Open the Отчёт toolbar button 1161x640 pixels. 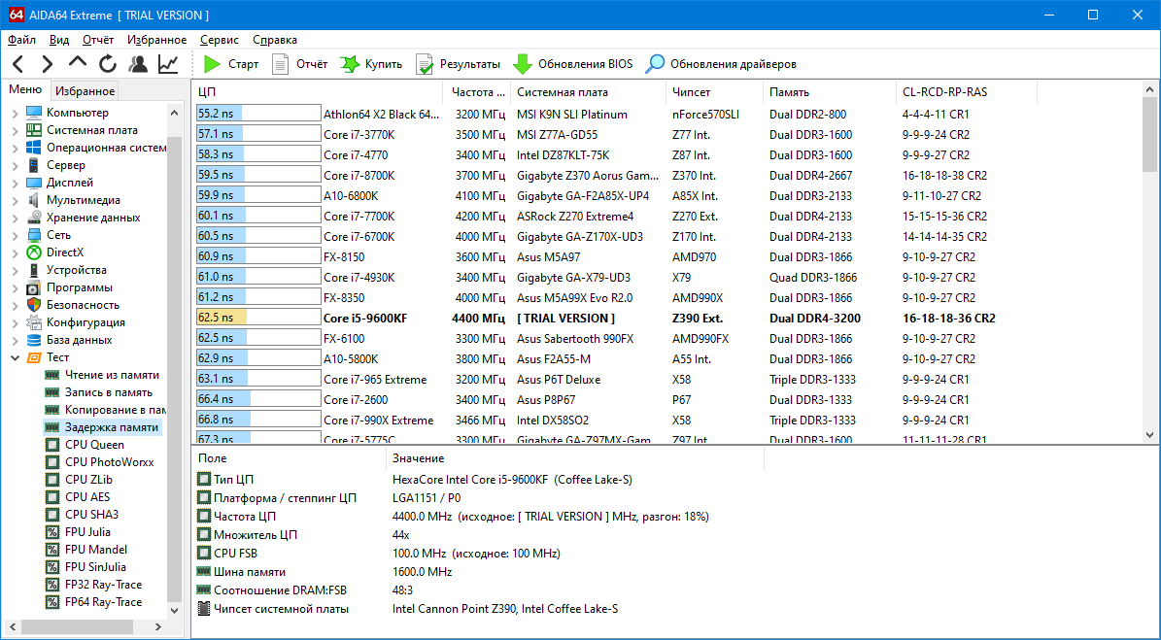point(299,64)
